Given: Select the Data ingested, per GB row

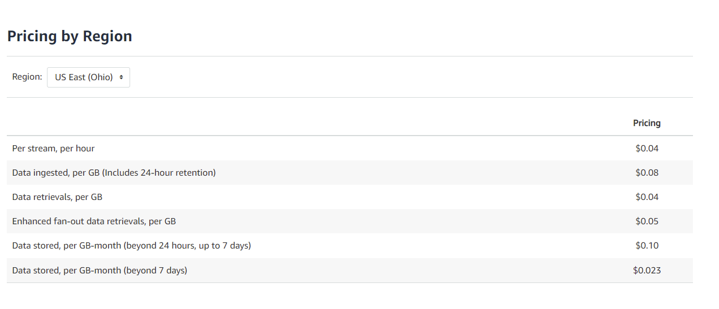Looking at the screenshot, I should (x=350, y=173).
